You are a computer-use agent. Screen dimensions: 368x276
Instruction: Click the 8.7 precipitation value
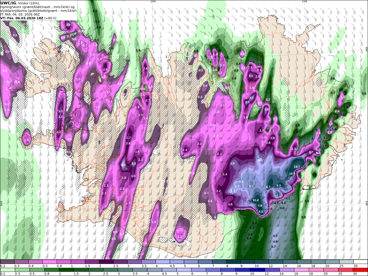pos(268,187)
